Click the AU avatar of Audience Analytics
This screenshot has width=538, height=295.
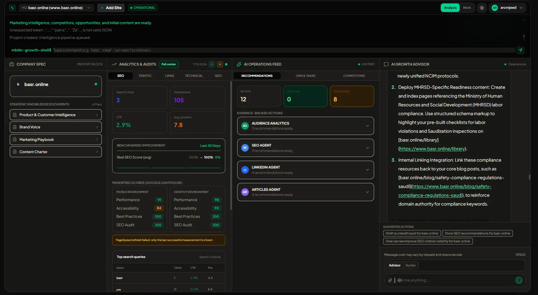[245, 126]
